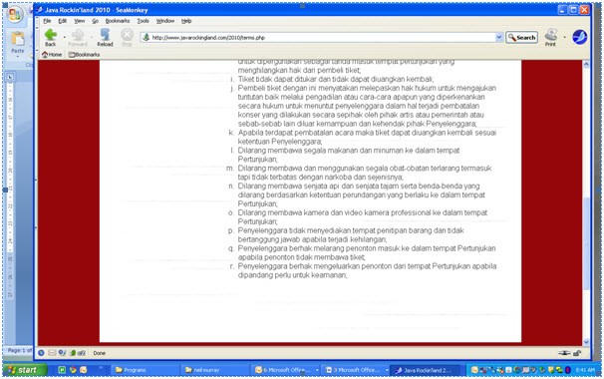The height and width of the screenshot is (379, 604).
Task: Open the Tools menu
Action: tap(143, 21)
